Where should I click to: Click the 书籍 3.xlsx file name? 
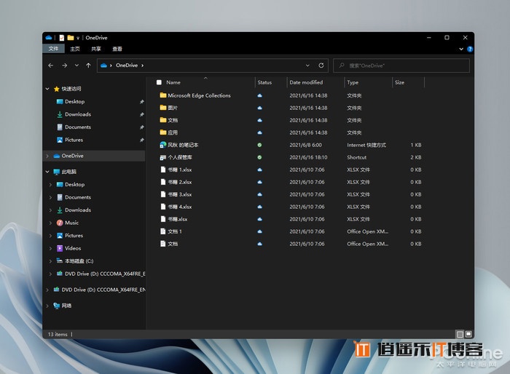tap(180, 194)
